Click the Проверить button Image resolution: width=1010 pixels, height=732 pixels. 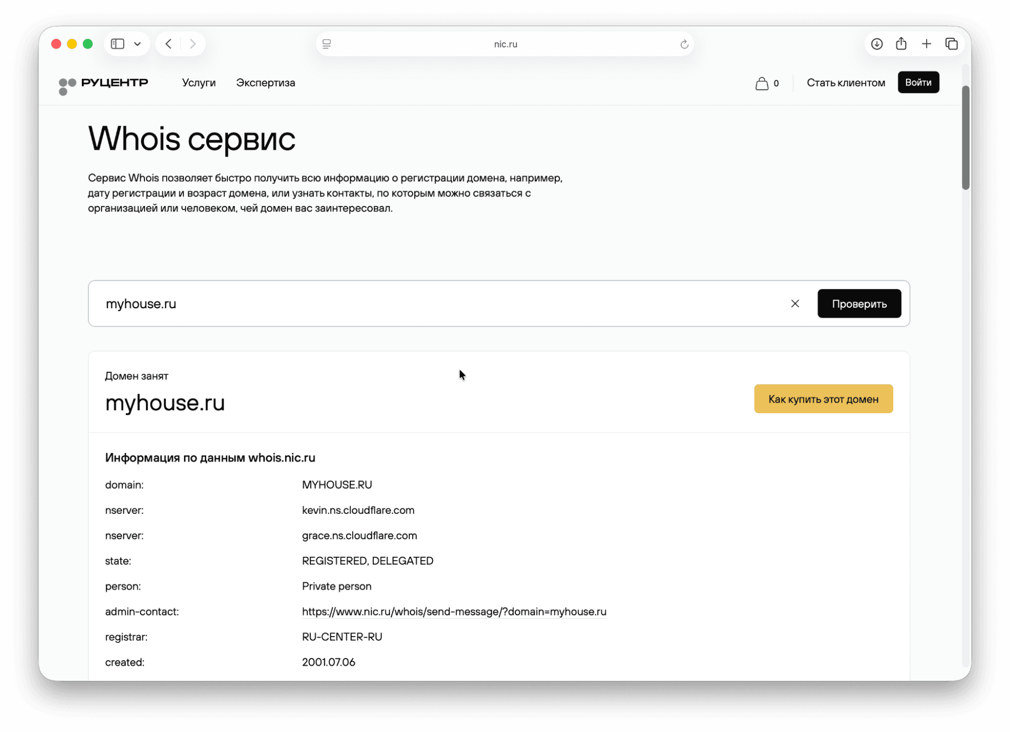(859, 304)
